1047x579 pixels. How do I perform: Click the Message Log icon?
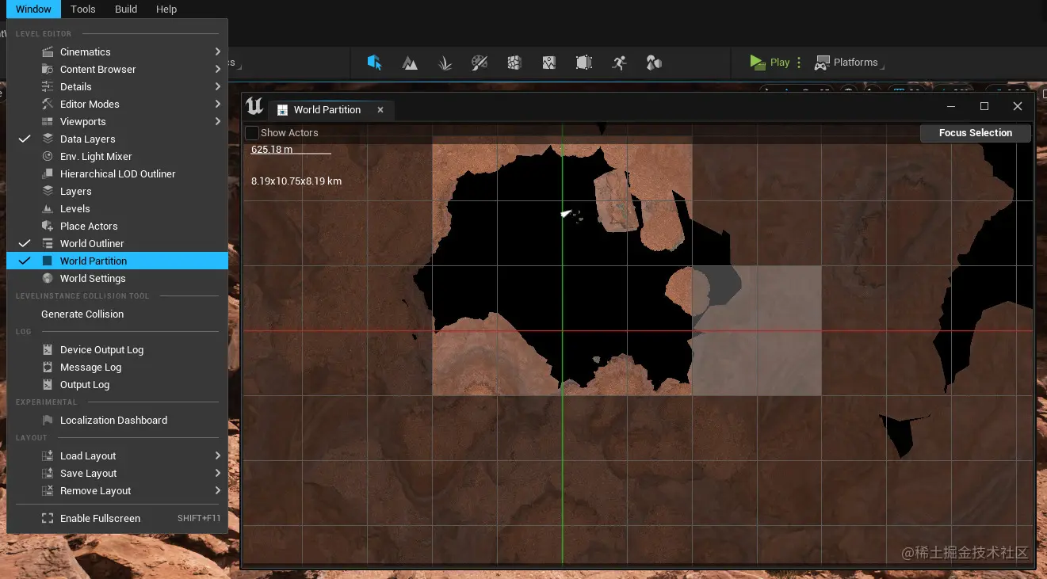pyautogui.click(x=48, y=367)
